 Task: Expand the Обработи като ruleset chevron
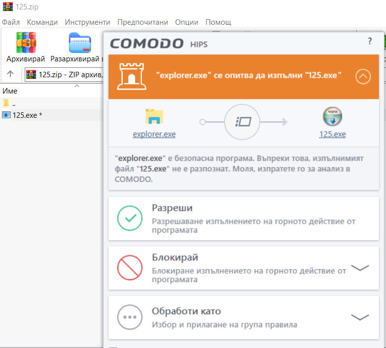click(360, 317)
